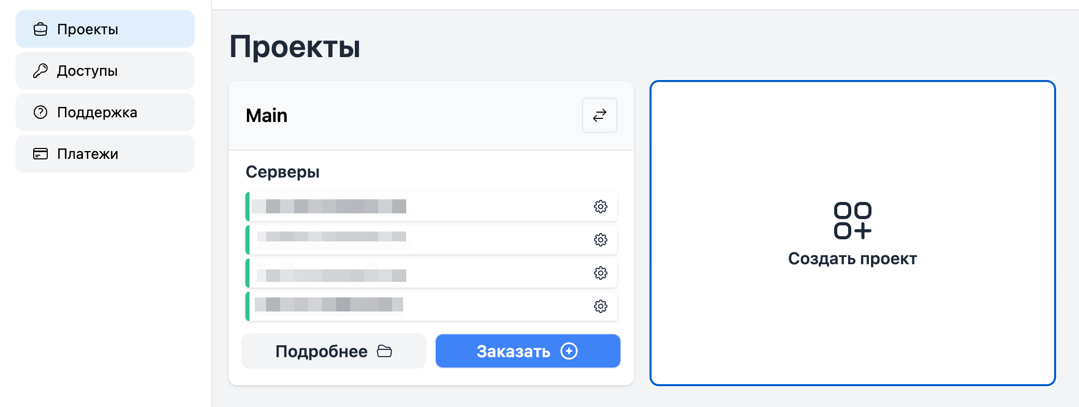Click the swap arrows icon beside Main
The image size is (1079, 407).
(x=600, y=115)
